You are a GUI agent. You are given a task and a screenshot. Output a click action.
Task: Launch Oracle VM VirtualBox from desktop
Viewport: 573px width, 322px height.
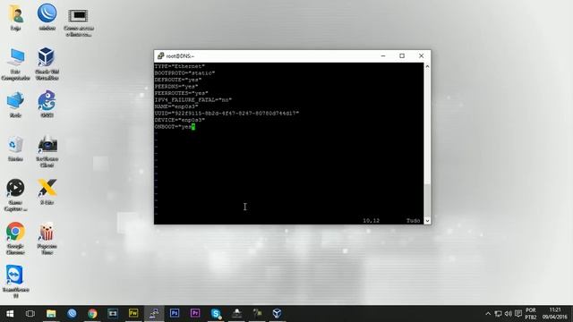(47, 64)
